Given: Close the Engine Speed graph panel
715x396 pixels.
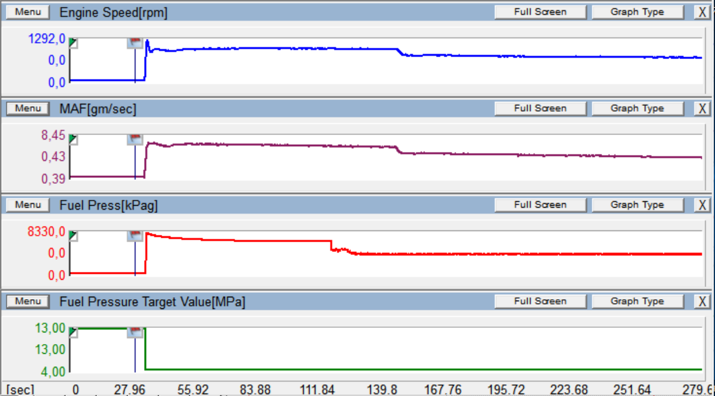Looking at the screenshot, I should coord(702,12).
